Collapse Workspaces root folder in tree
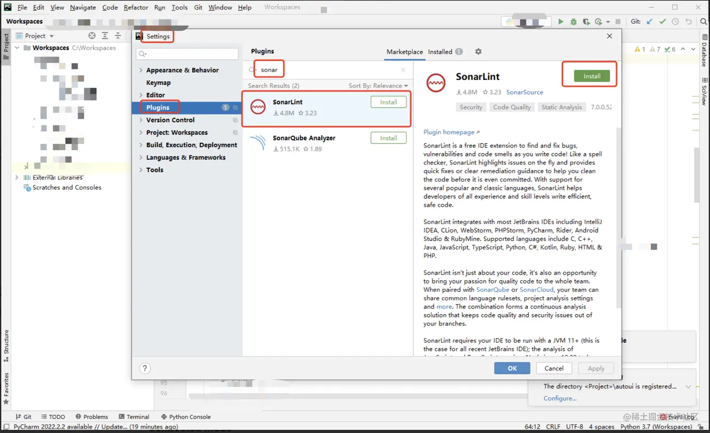 [x=17, y=48]
